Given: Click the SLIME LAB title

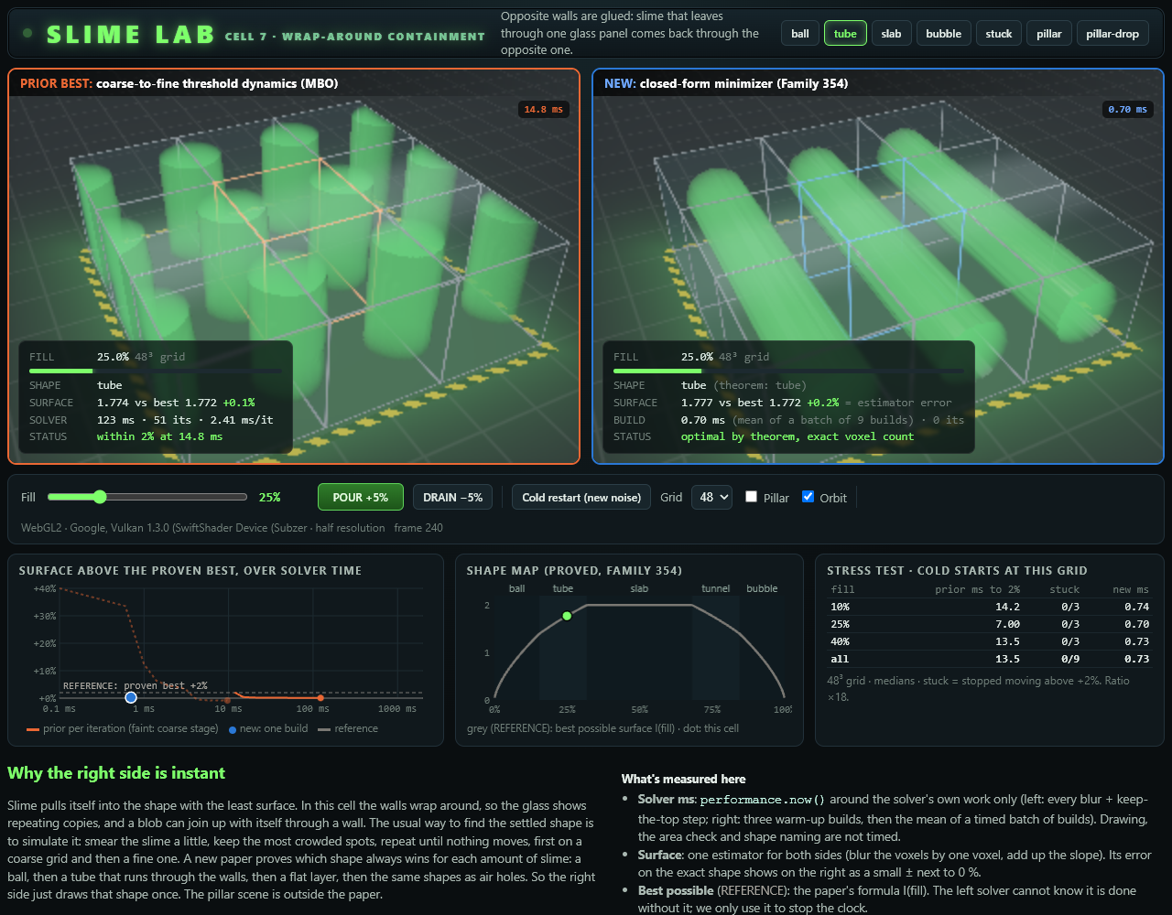Looking at the screenshot, I should [x=132, y=35].
